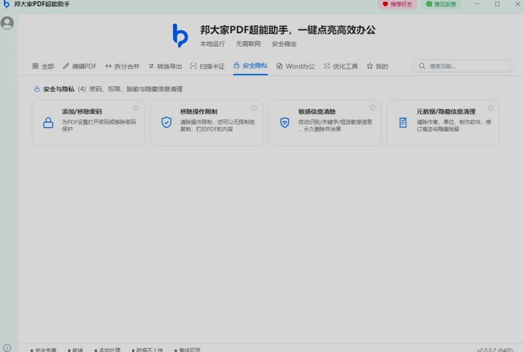Click the 离线可用 status bar entry
Viewport: 524px width, 352px height.
click(187, 350)
